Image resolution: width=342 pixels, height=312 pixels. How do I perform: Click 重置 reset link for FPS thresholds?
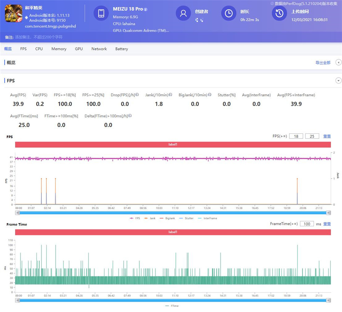coord(327,136)
